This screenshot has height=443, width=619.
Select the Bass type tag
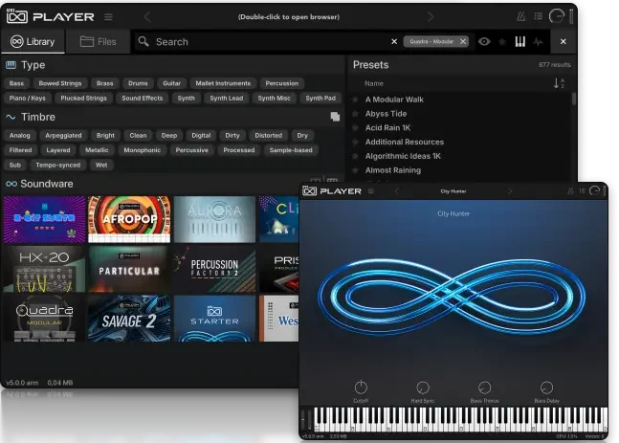click(16, 83)
